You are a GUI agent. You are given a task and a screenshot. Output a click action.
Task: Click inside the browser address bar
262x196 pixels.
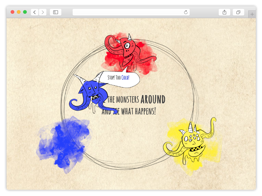tap(128, 12)
